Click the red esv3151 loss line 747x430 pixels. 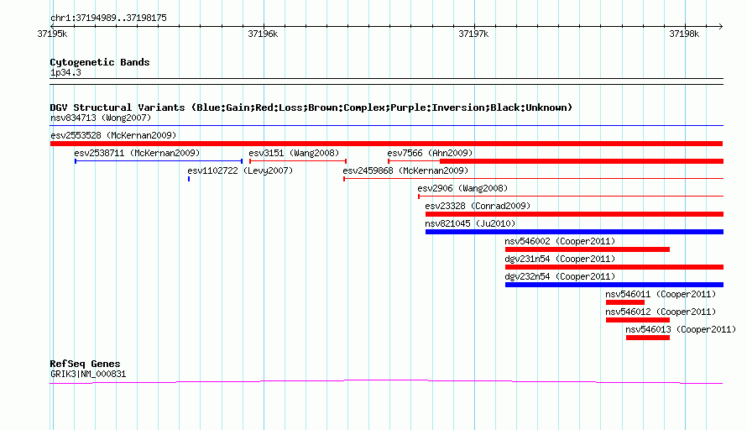pyautogui.click(x=298, y=161)
